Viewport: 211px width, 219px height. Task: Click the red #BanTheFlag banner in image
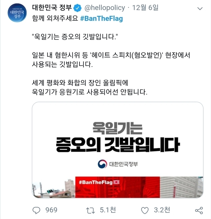(x=117, y=187)
